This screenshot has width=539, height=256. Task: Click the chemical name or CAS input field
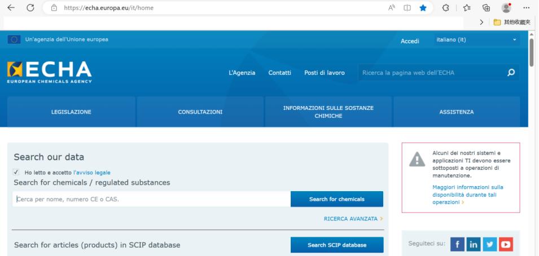[x=152, y=199]
